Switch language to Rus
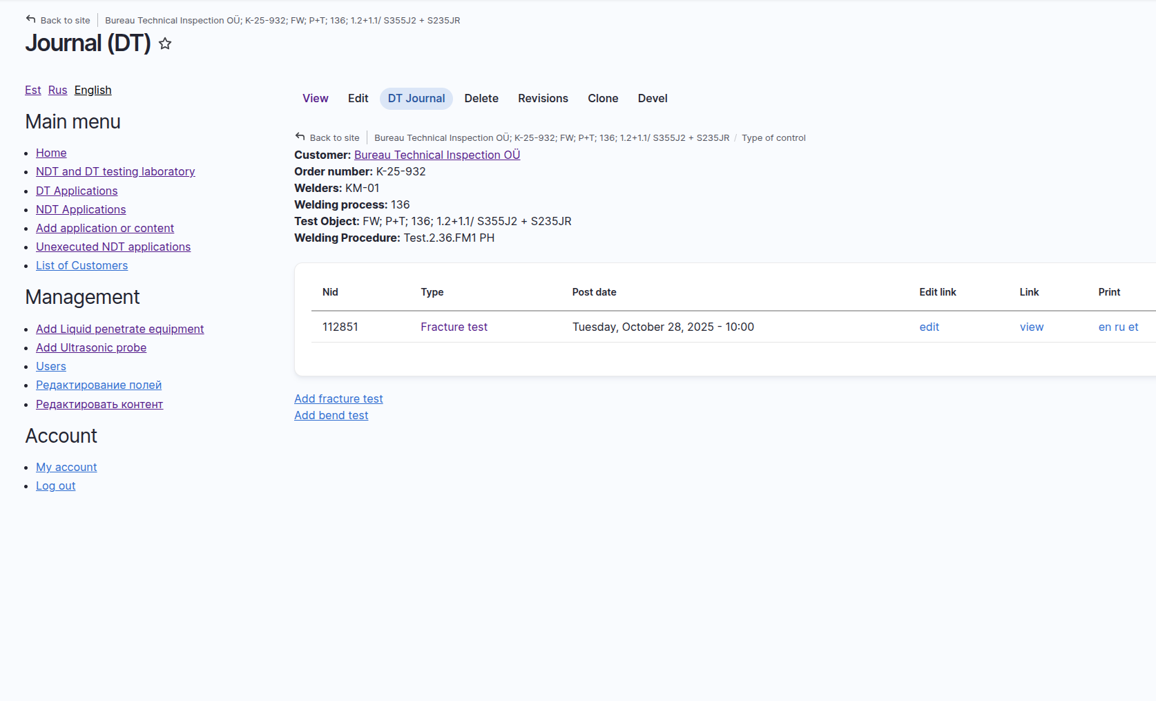1156x701 pixels. (57, 90)
